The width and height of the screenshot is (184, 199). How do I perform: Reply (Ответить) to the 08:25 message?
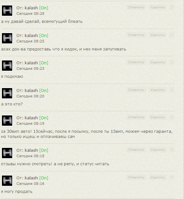tap(136, 35)
